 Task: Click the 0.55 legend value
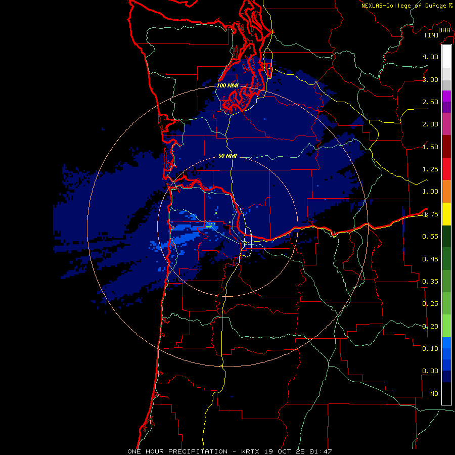click(x=430, y=237)
